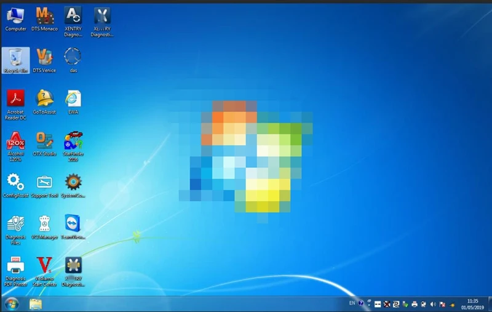Select the das desktop shortcut
This screenshot has height=312, width=492.
tap(73, 60)
